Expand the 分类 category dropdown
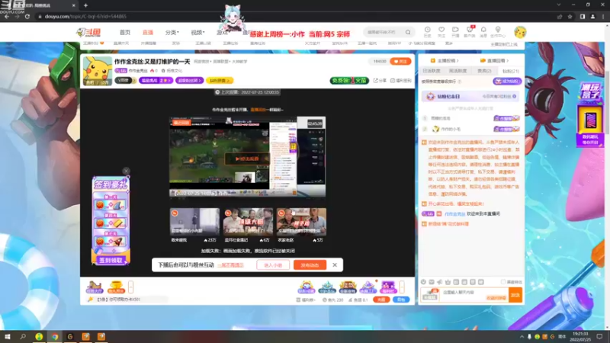The width and height of the screenshot is (610, 343). pos(172,33)
